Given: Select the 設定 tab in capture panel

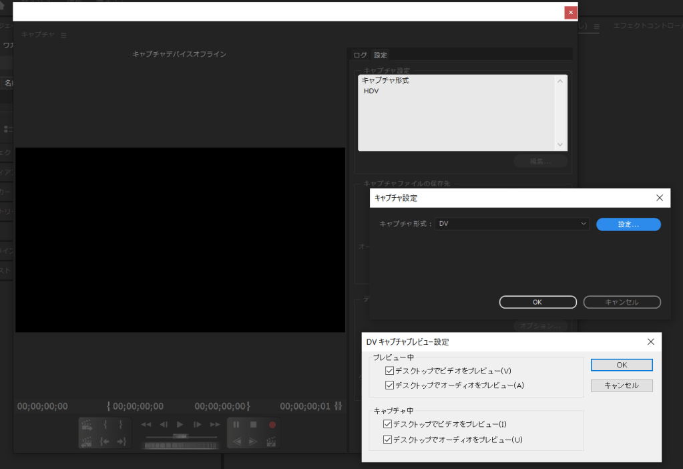Looking at the screenshot, I should (x=381, y=55).
